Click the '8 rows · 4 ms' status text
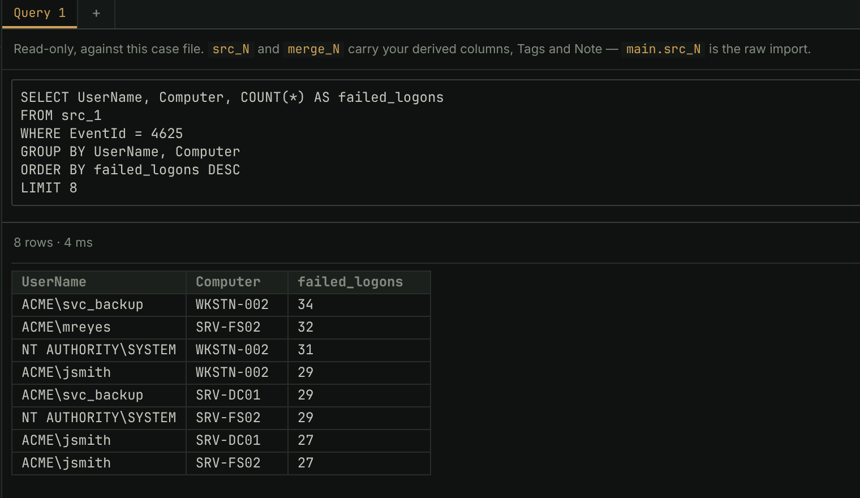 pos(53,243)
